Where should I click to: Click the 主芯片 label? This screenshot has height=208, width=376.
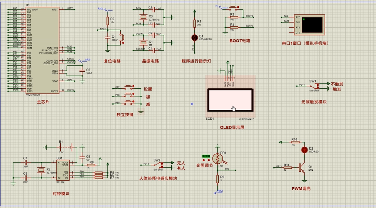pyautogui.click(x=43, y=102)
